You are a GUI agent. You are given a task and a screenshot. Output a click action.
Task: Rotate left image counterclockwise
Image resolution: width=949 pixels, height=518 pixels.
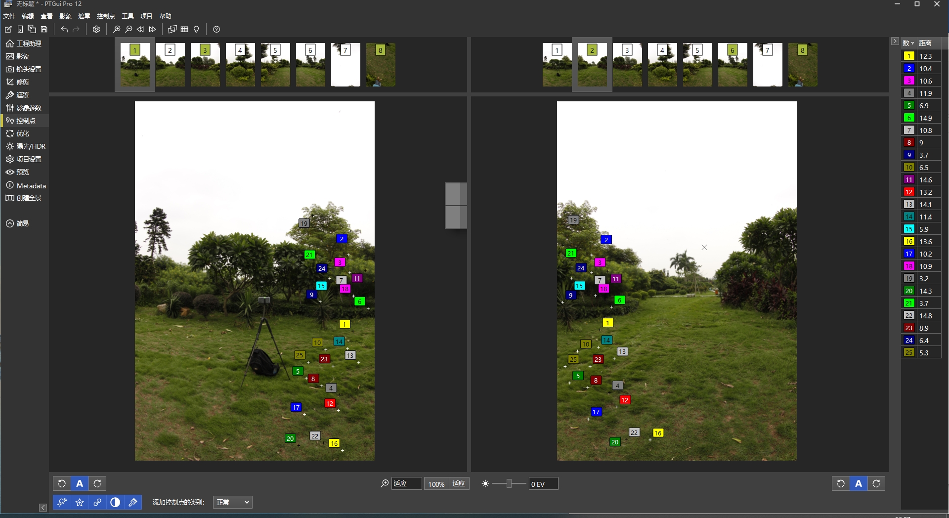[x=62, y=483]
